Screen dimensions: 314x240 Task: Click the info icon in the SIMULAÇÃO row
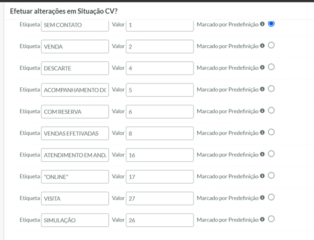(x=262, y=219)
